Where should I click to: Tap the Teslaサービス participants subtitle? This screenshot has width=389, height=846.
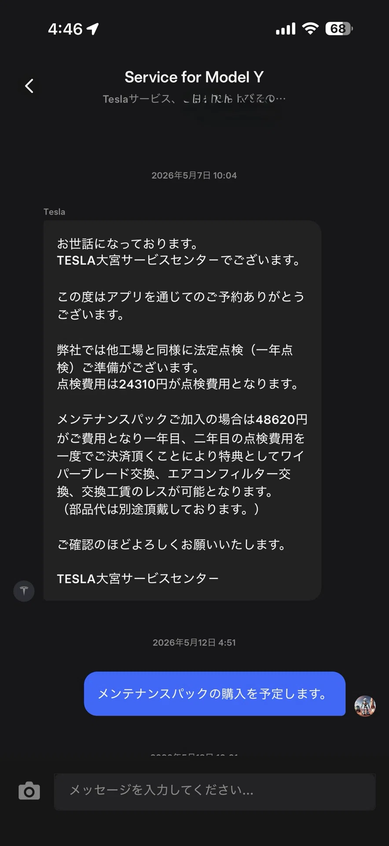point(194,99)
